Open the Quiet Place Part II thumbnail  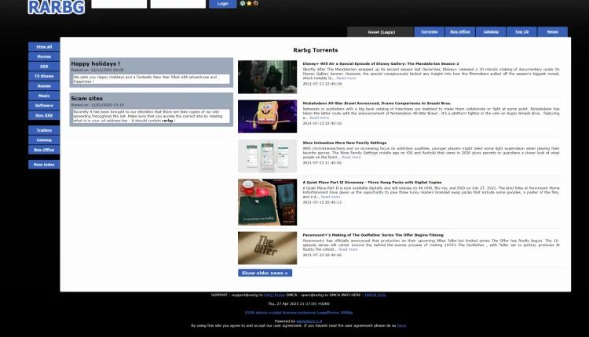click(267, 201)
